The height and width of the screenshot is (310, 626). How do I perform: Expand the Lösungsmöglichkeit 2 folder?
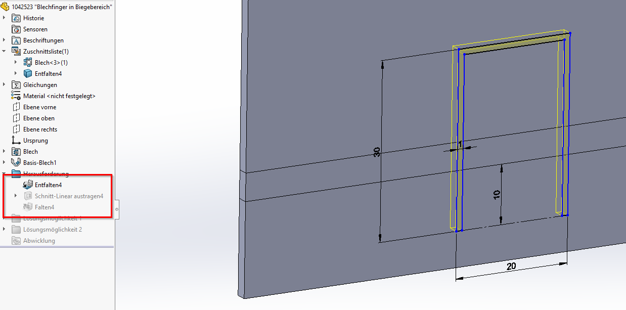click(x=4, y=230)
